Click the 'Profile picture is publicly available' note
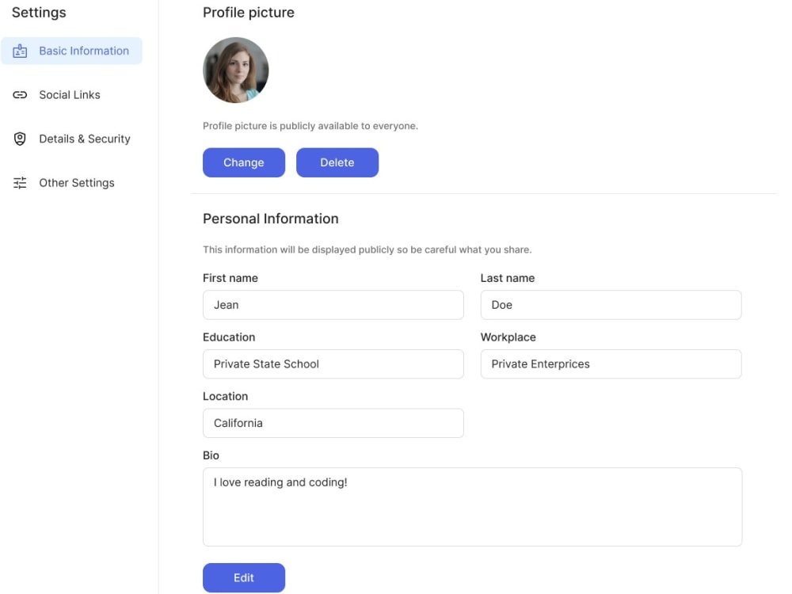Screen dimensions: 792x594 [310, 126]
